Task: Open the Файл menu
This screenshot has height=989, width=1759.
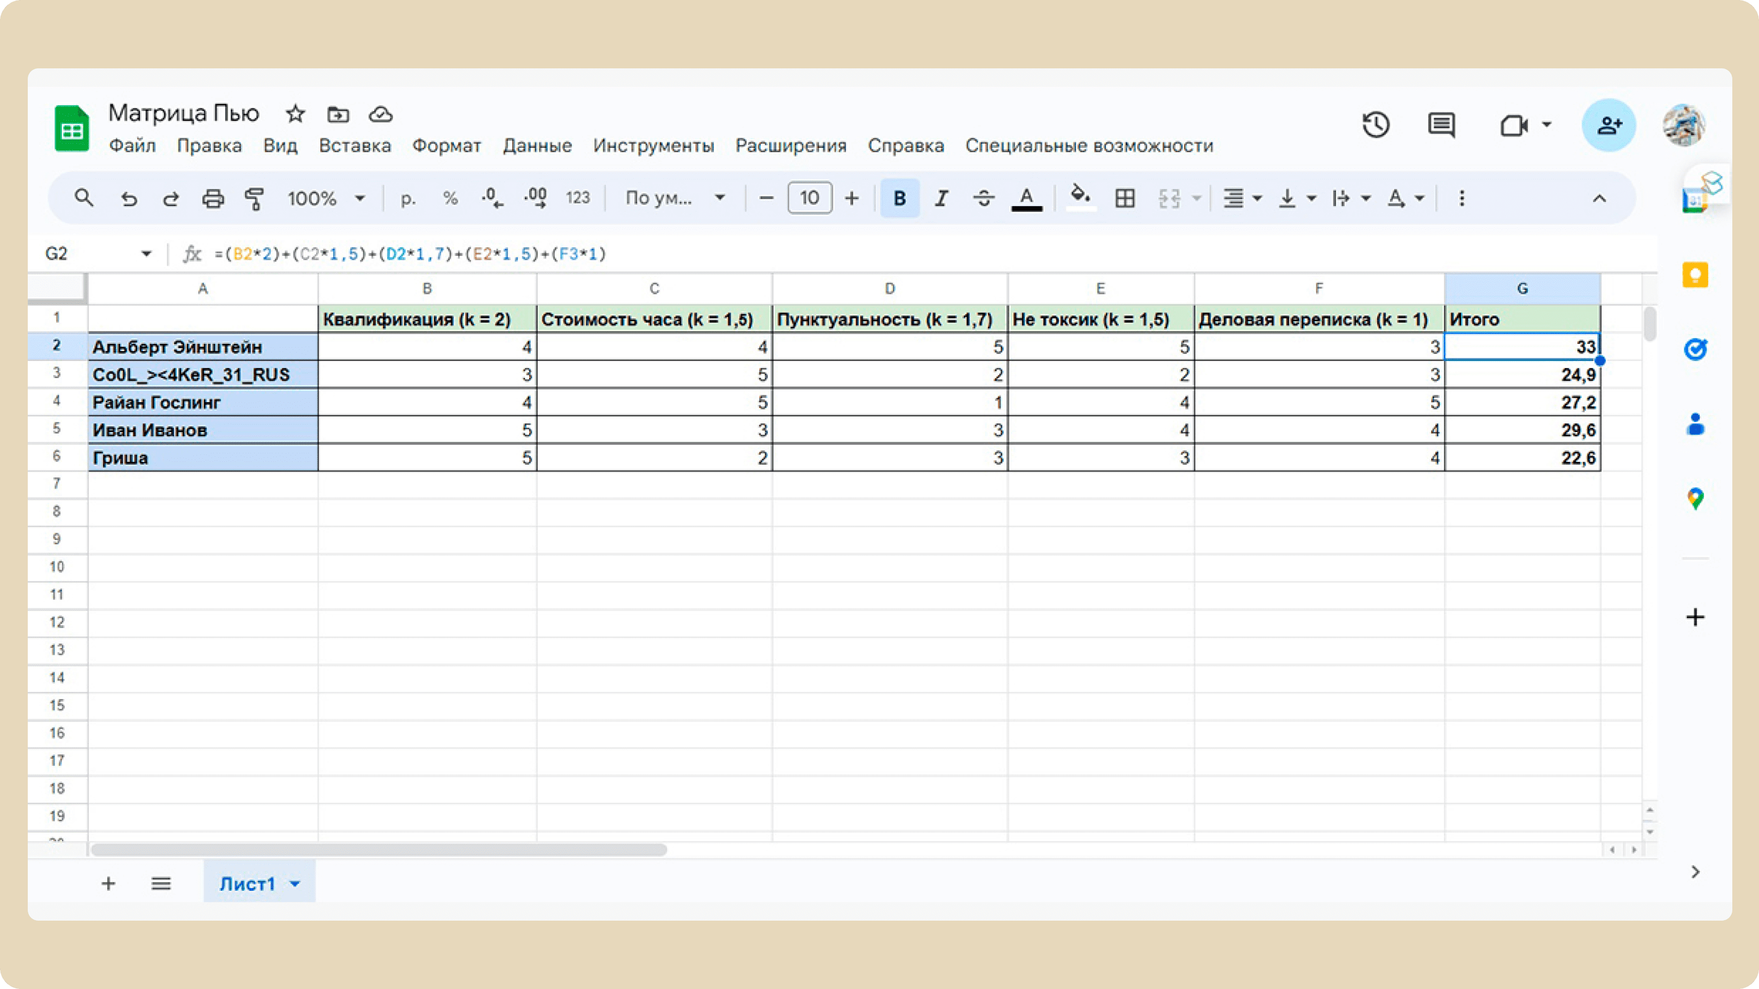Action: click(x=132, y=146)
